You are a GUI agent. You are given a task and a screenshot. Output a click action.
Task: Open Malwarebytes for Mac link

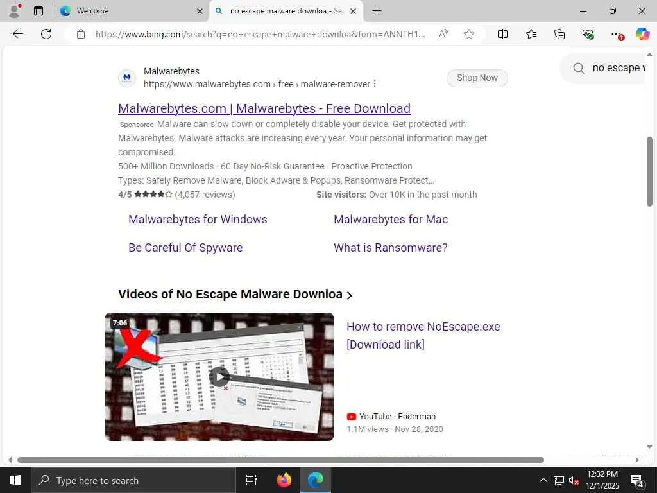tap(391, 220)
